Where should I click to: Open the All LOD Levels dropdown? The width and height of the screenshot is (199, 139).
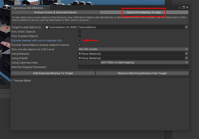(133, 49)
